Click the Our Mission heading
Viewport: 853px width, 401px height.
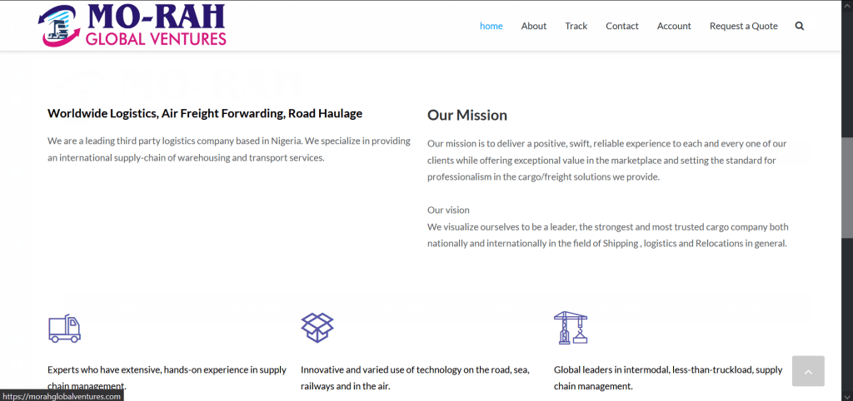click(x=466, y=115)
